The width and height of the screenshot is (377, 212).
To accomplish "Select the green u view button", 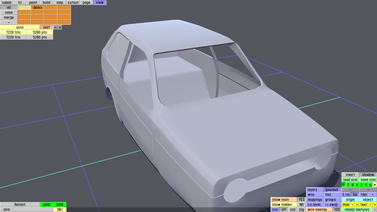I will point(370,185).
